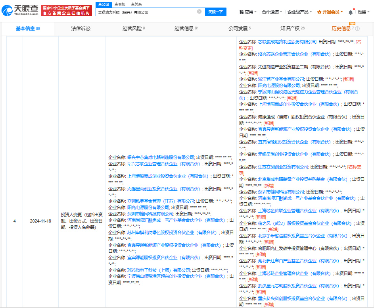The height and width of the screenshot is (308, 374).
Task: Open the 开通会员 membership dropdown
Action: (330, 12)
